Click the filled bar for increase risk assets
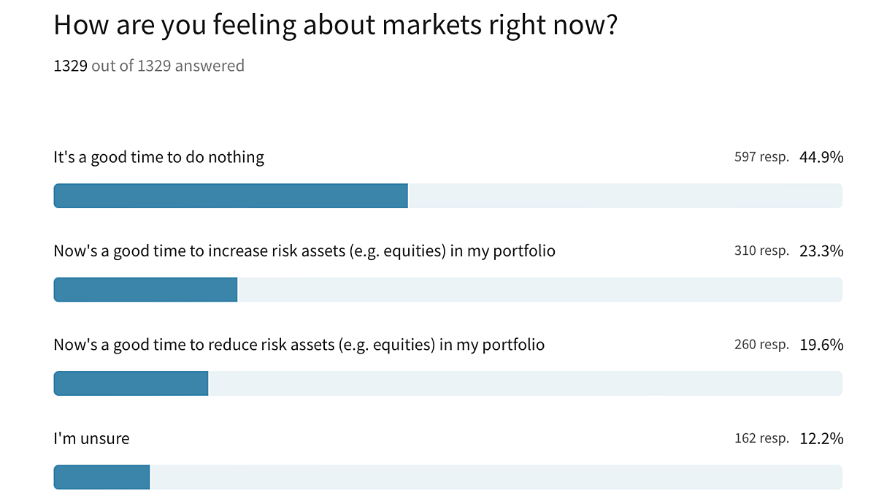The width and height of the screenshot is (895, 504). pyautogui.click(x=145, y=289)
